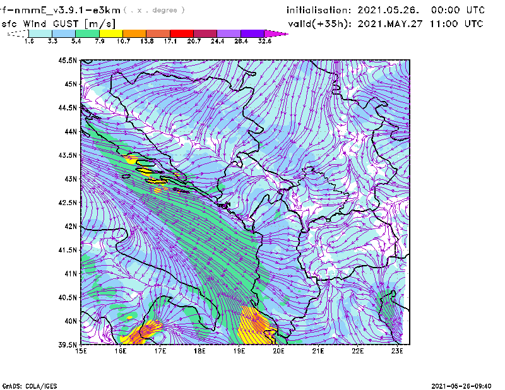Click the 41N latitude label
Viewport: 505px width, 390px height.
(71, 273)
